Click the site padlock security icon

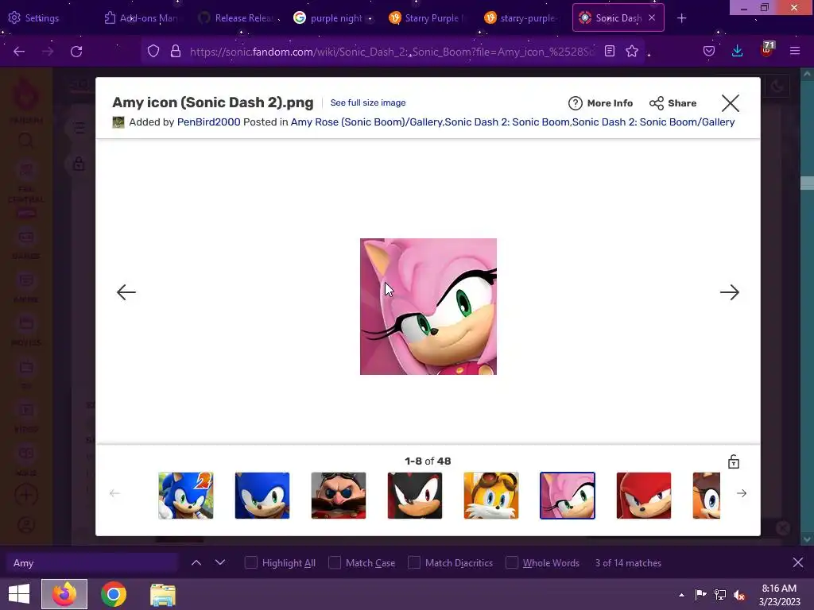pos(176,51)
